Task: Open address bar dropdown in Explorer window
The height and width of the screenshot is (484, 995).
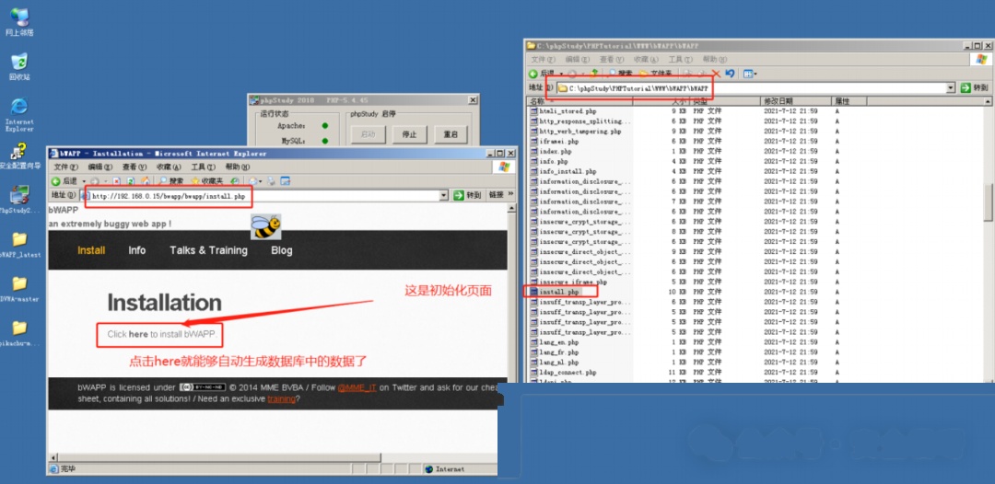Action: click(x=951, y=88)
